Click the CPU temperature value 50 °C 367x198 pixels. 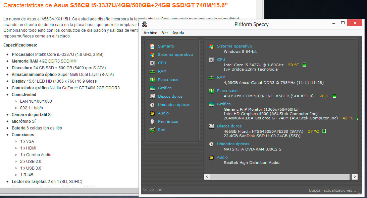click(x=294, y=65)
